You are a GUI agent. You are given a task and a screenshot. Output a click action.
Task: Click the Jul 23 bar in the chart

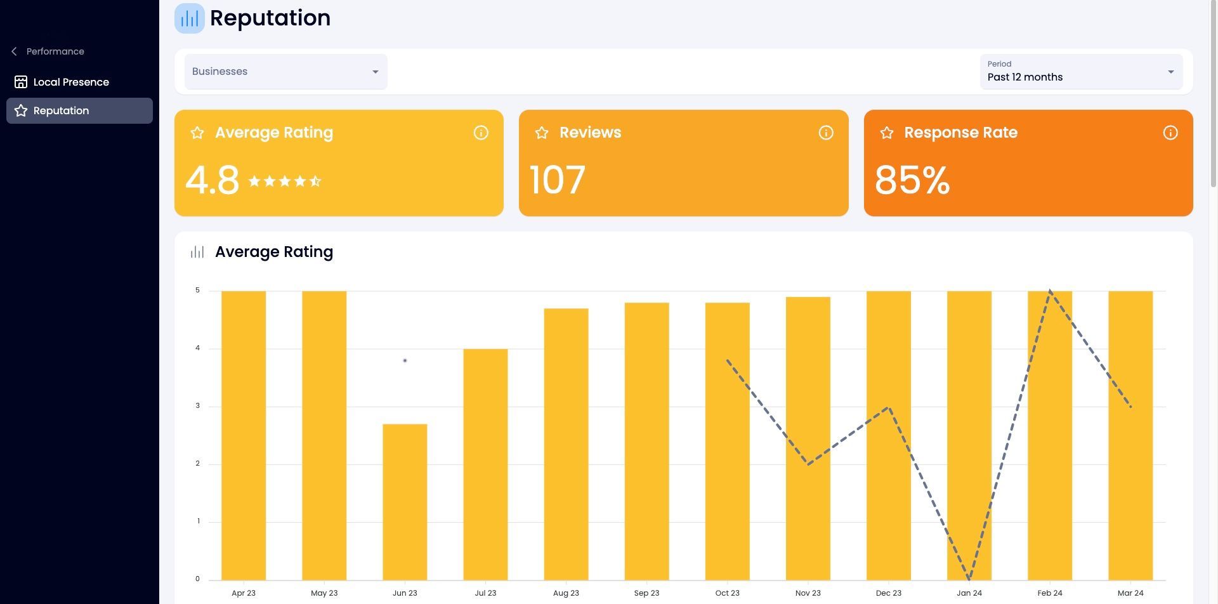(485, 464)
